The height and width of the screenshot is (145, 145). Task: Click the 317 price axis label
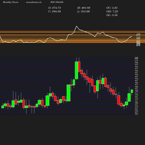(x=136, y=100)
